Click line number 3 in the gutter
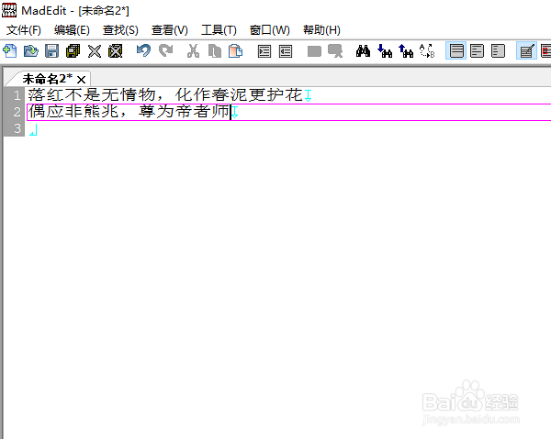 pos(17,128)
